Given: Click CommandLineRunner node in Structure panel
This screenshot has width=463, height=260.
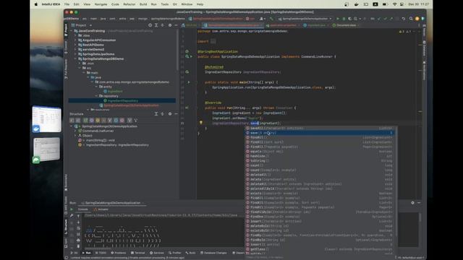Looking at the screenshot, I should click(98, 131).
